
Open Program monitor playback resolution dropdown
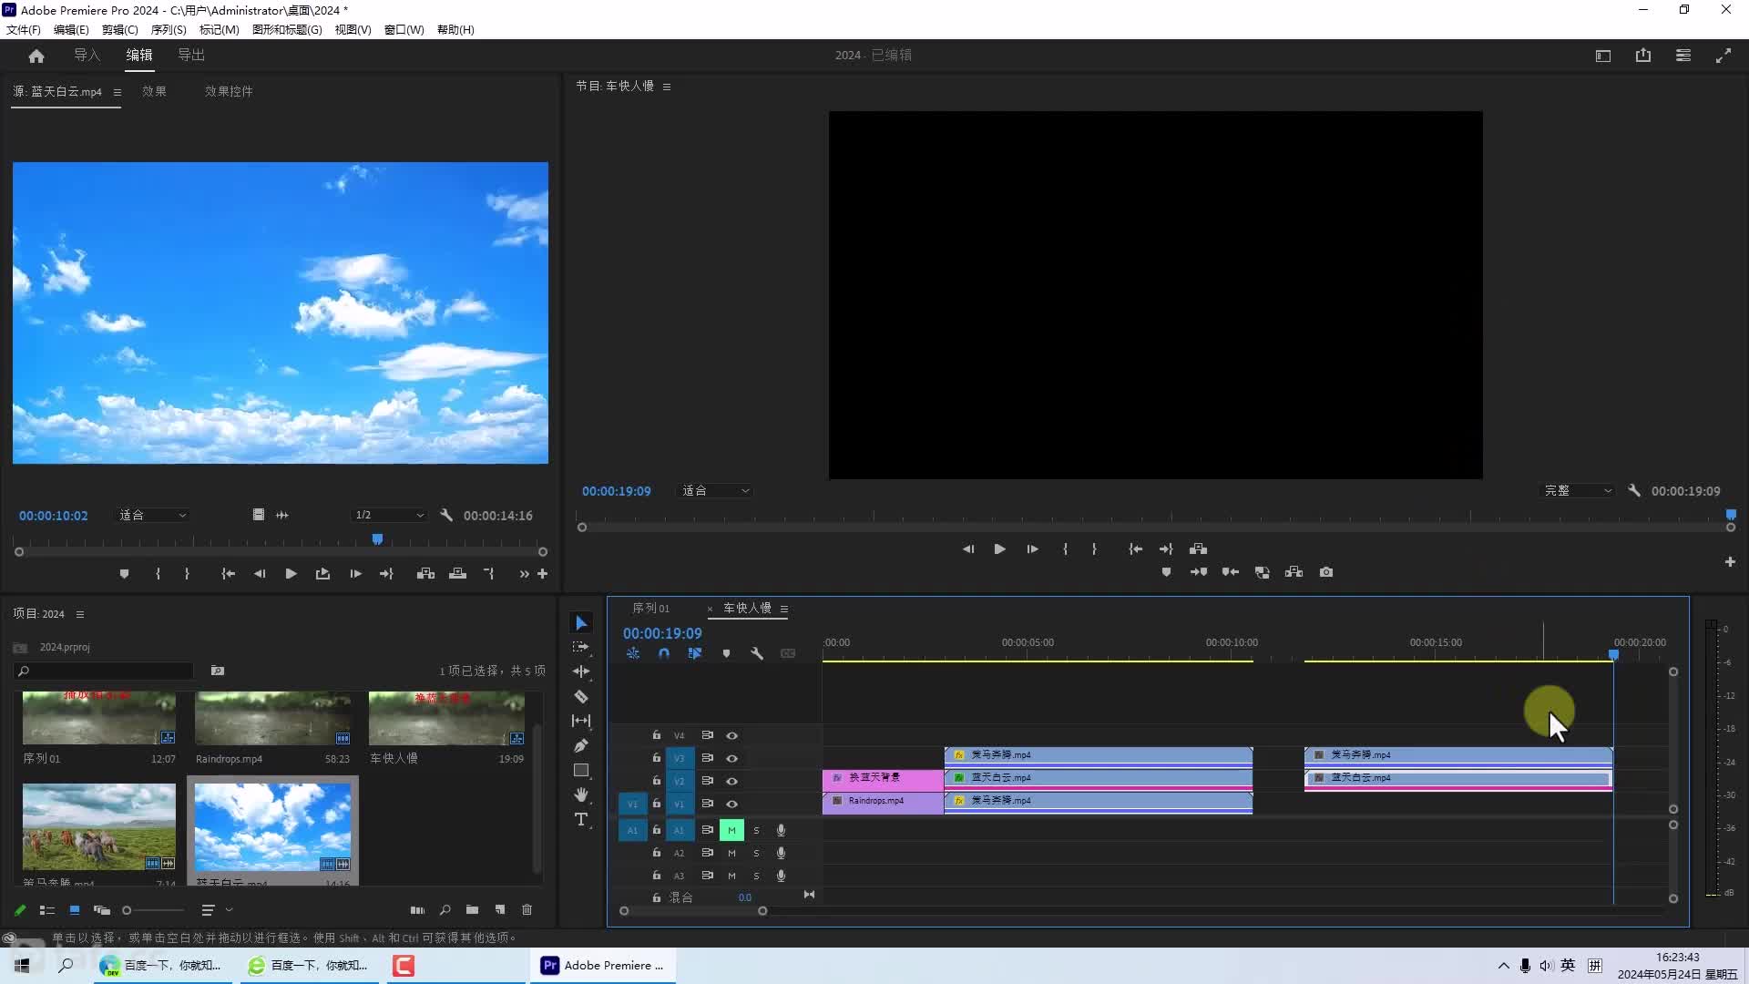(x=1578, y=490)
